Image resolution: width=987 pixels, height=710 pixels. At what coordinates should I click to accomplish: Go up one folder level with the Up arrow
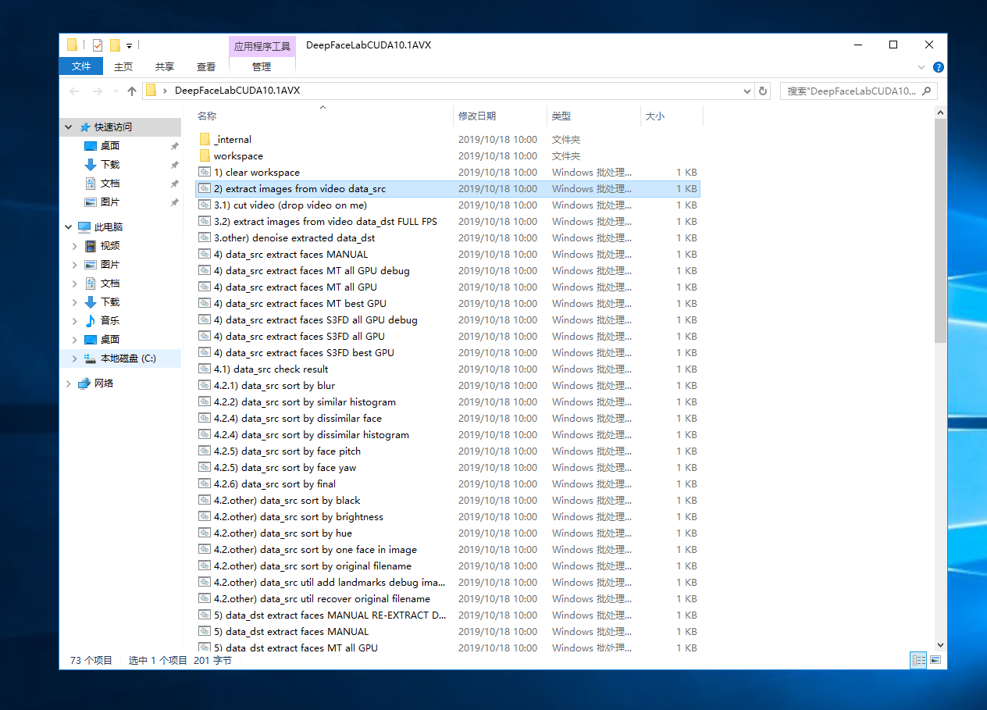(132, 91)
